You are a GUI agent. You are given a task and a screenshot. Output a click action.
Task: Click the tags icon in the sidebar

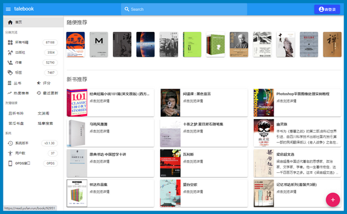10,73
